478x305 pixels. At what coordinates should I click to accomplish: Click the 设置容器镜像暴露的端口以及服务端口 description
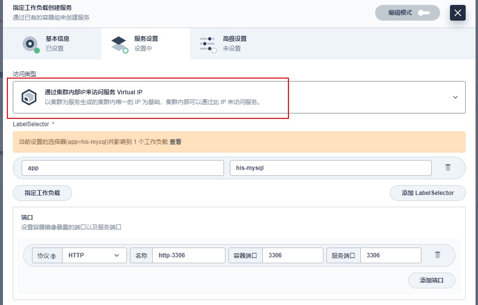pos(71,227)
